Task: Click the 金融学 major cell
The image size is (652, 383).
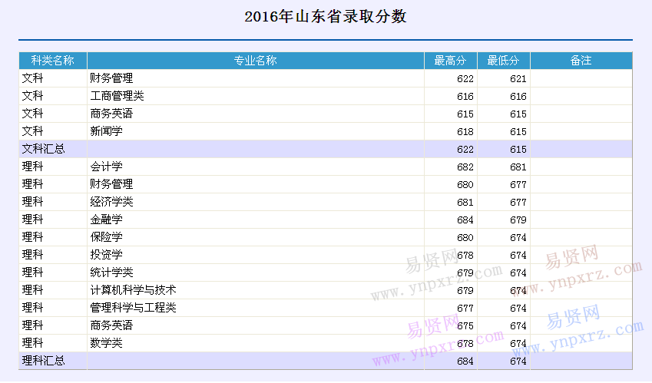Action: pos(106,220)
